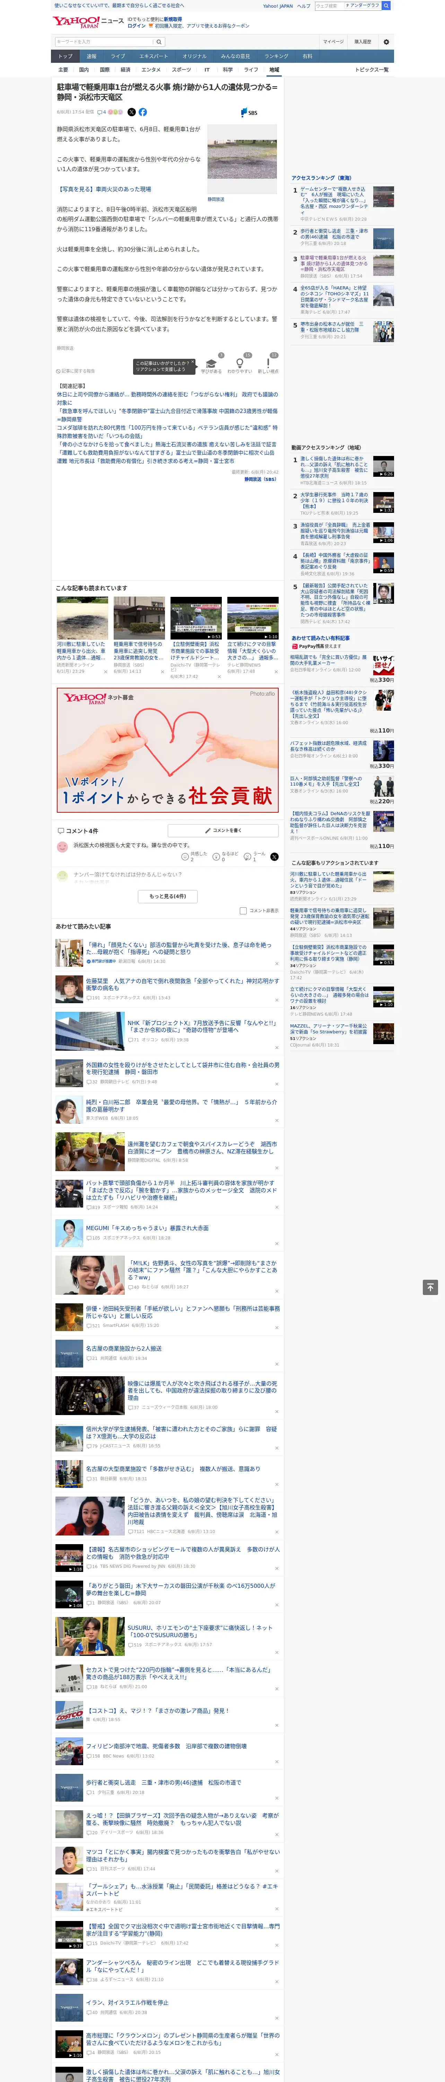
Task: Click the ヘルプ link in header
Action: pos(304,6)
